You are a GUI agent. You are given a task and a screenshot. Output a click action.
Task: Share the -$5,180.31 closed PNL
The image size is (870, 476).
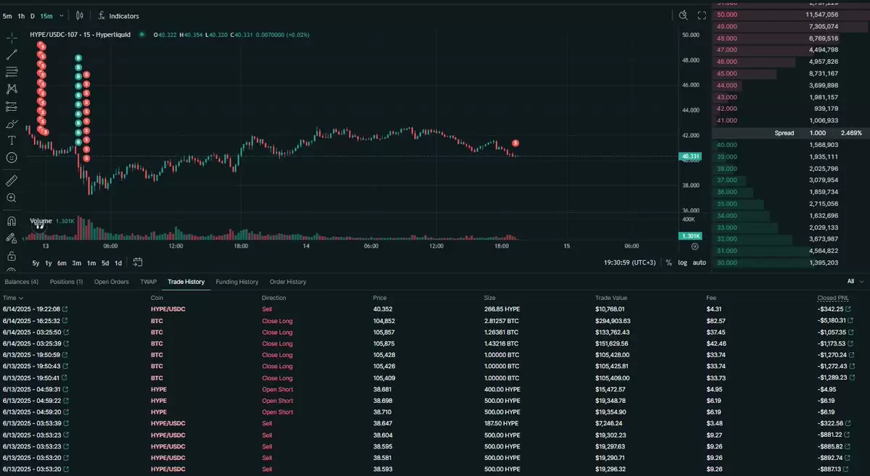pos(849,321)
